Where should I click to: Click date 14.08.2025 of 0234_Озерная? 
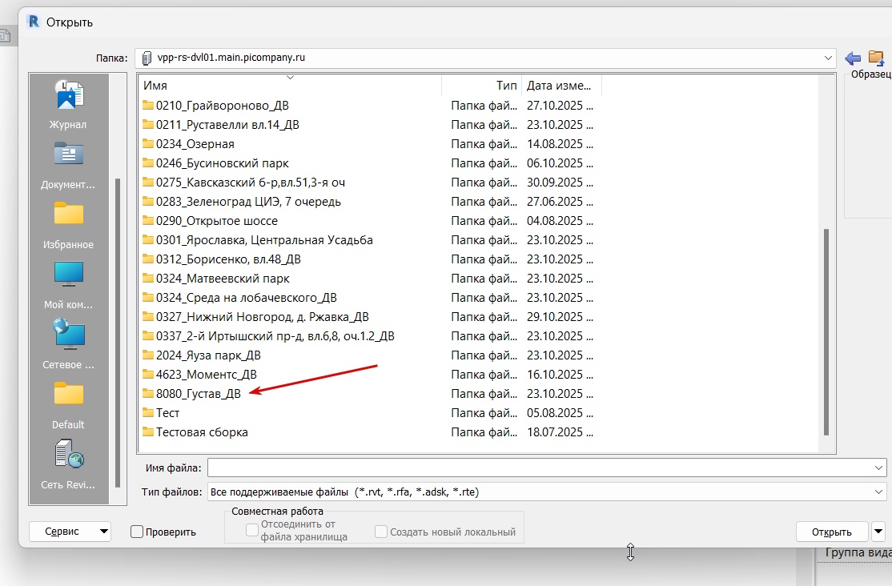point(560,143)
